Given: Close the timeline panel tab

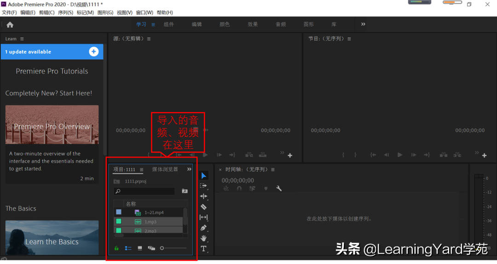Looking at the screenshot, I should (220, 170).
